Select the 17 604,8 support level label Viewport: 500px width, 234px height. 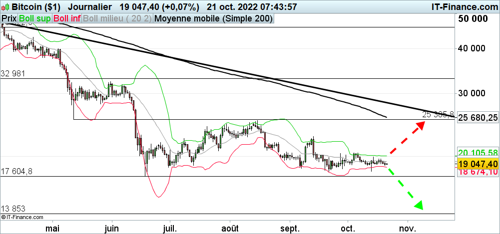pyautogui.click(x=16, y=172)
